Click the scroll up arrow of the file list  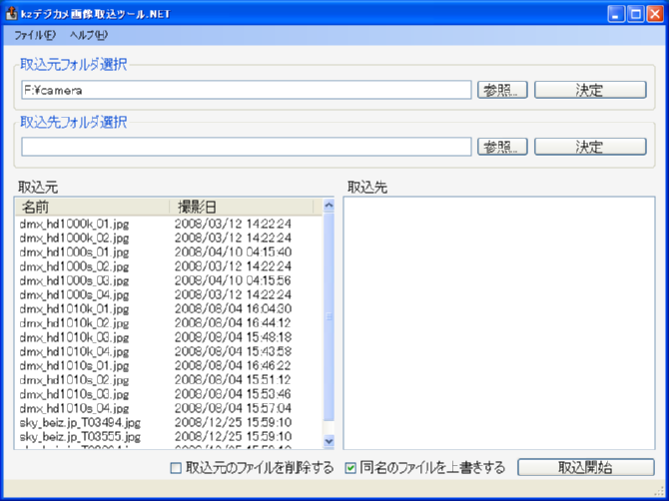coord(329,206)
